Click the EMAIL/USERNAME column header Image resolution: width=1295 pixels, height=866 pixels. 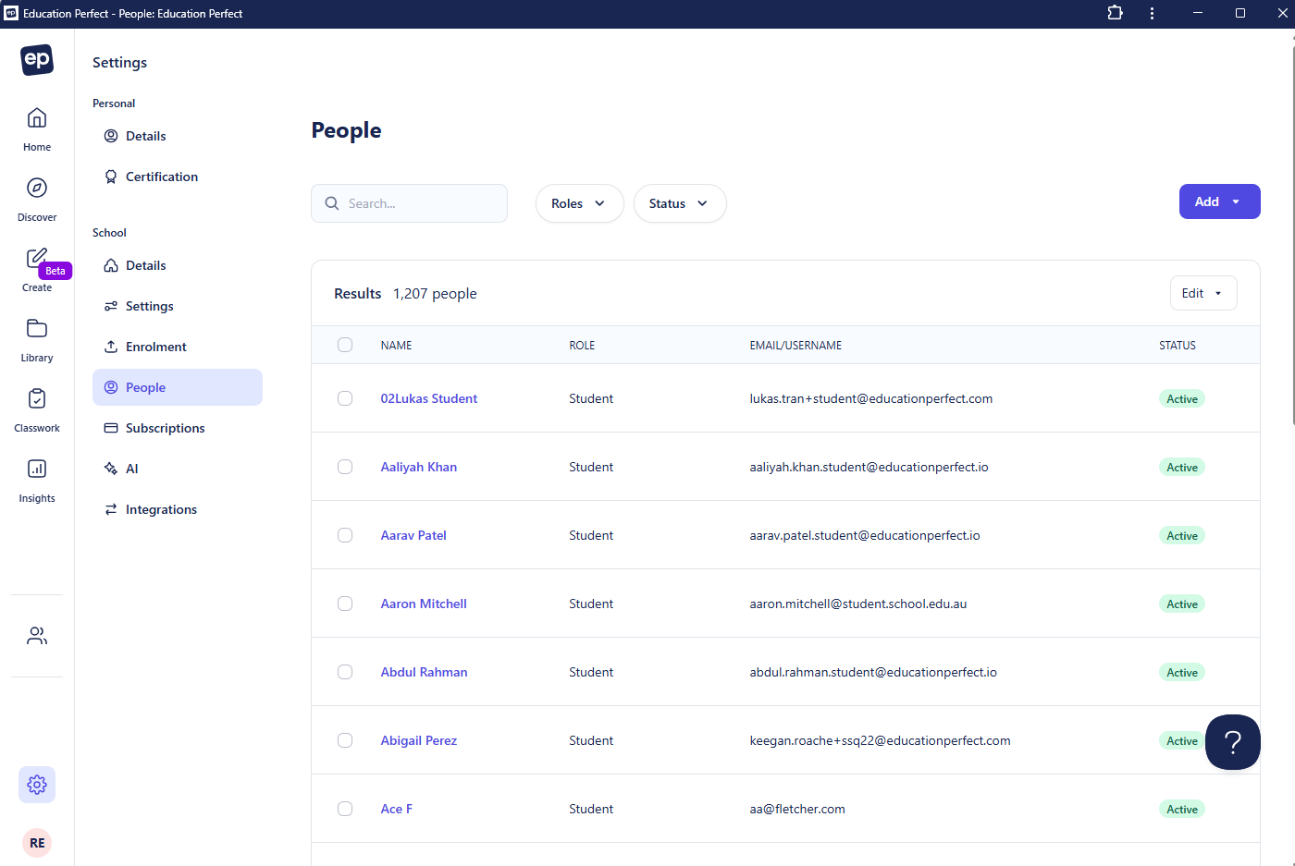pos(795,345)
